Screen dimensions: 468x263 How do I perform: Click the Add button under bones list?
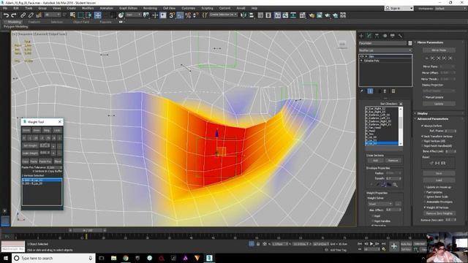click(375, 161)
